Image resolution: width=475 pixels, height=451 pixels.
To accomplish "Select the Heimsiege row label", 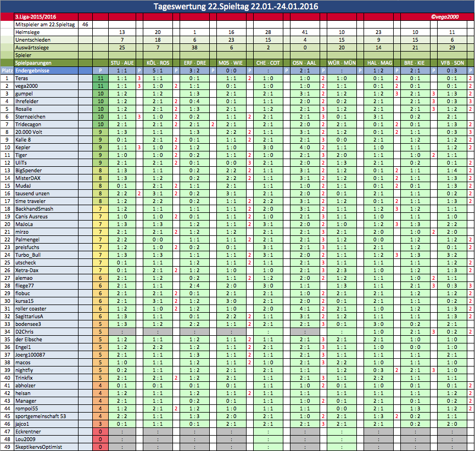I will click(x=27, y=32).
